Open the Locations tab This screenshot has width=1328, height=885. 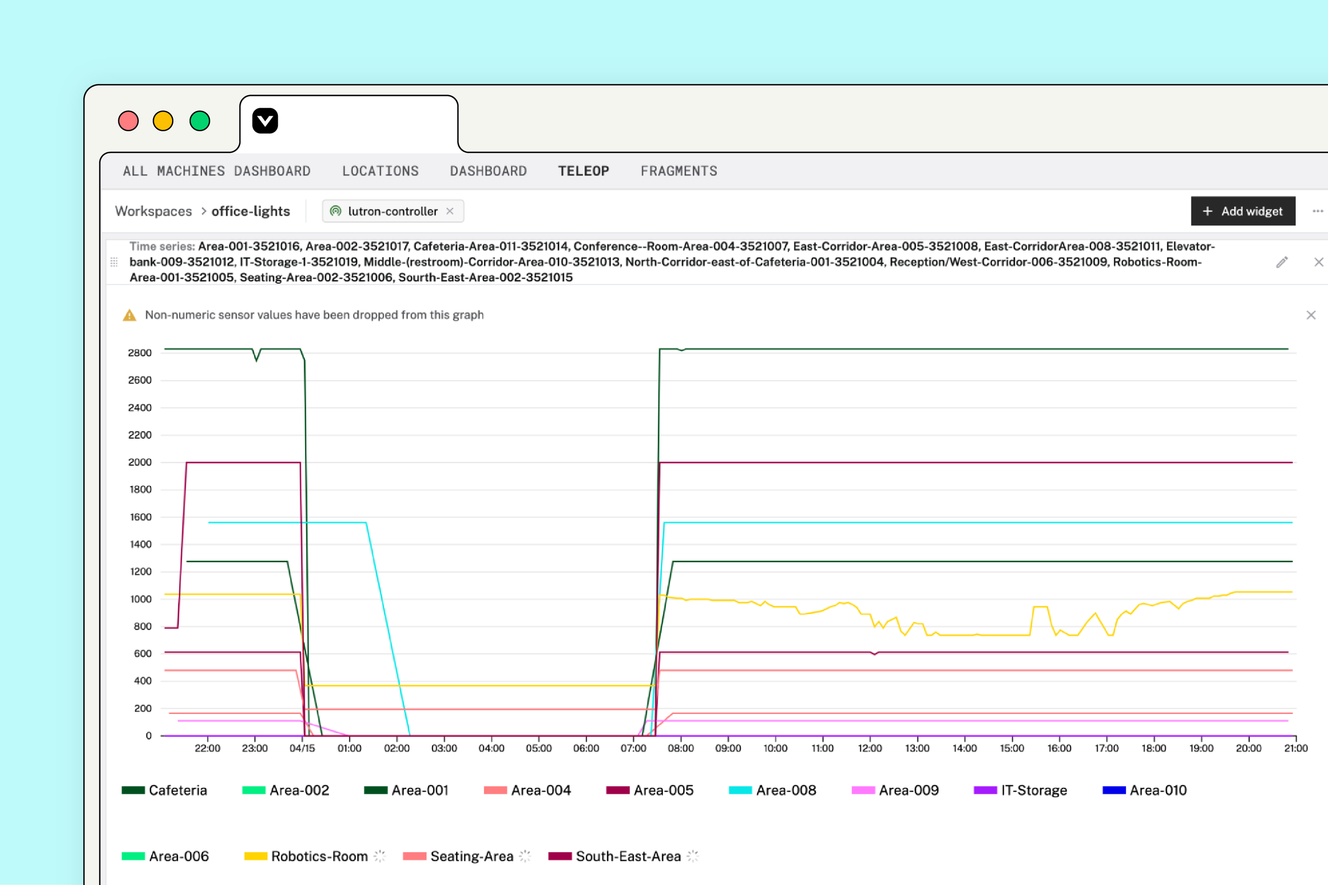(x=380, y=171)
